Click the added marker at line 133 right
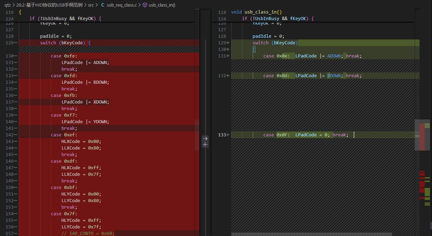This screenshot has height=236, width=432. click(x=228, y=135)
